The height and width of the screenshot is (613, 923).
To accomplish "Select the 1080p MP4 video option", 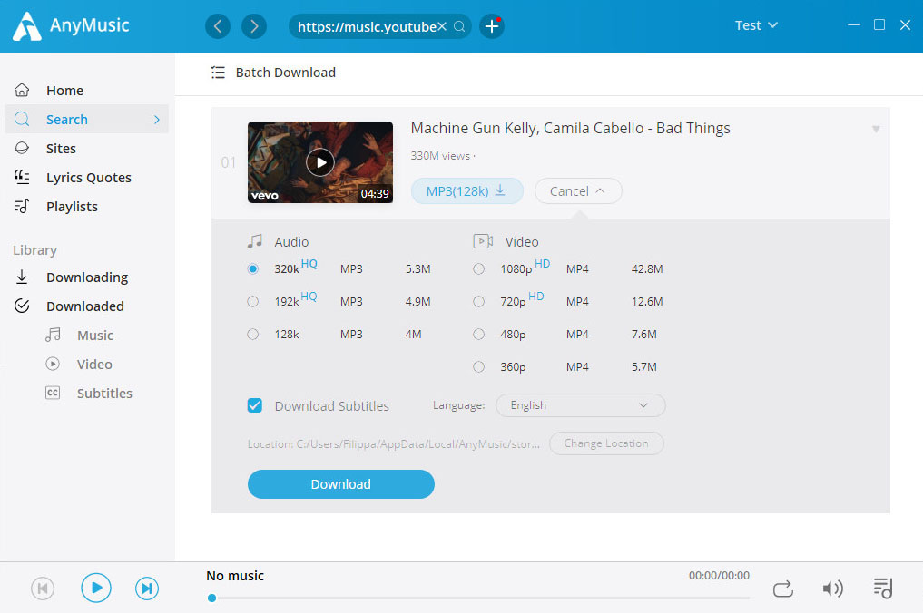I will [478, 268].
